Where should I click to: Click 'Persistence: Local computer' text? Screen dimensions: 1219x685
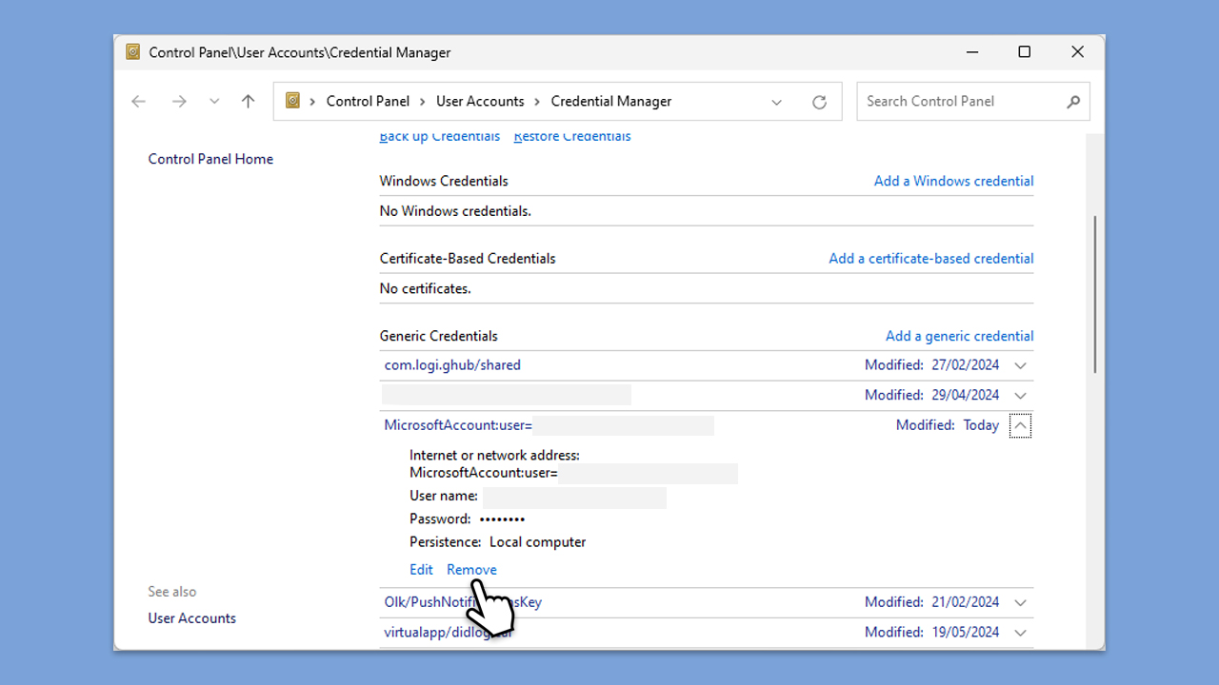point(497,542)
